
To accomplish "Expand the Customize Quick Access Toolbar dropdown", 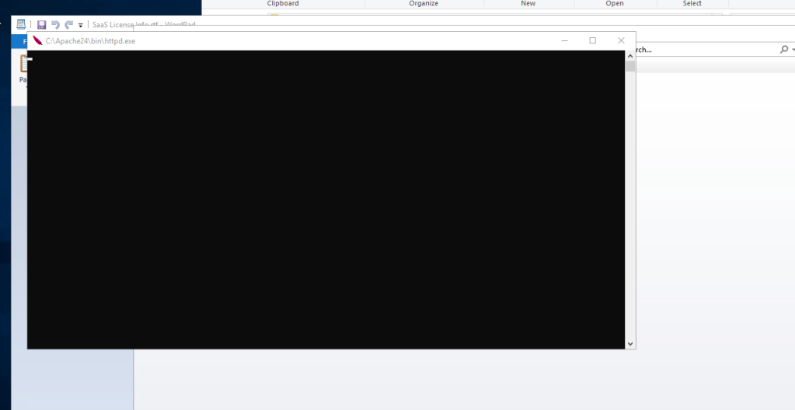I will 81,26.
